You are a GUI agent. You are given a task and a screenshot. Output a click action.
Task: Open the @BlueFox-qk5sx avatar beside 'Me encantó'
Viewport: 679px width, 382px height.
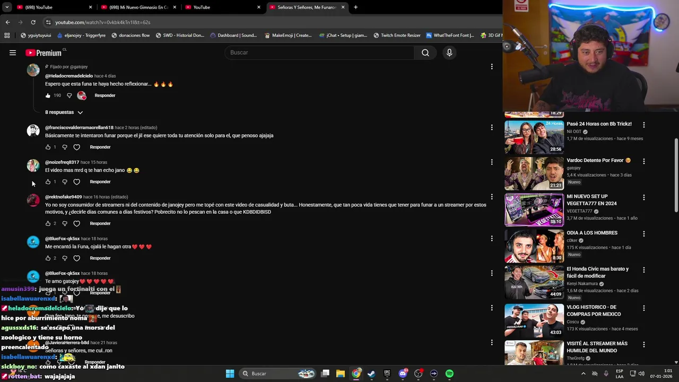pos(33,242)
